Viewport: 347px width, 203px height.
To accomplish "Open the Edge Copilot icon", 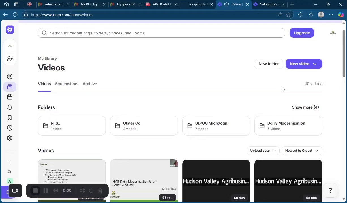I will coord(341,15).
